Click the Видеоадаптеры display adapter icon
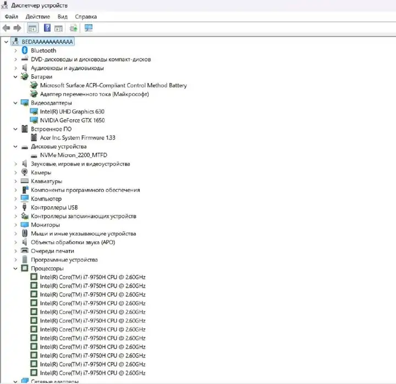 click(25, 102)
